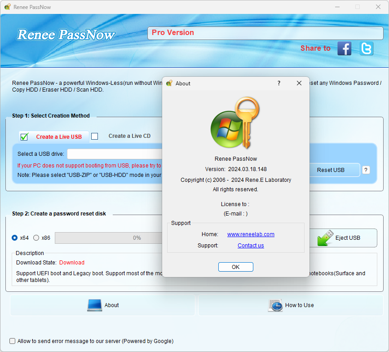Image resolution: width=389 pixels, height=352 pixels.
Task: Share to Twitter via the bird icon
Action: [367, 48]
